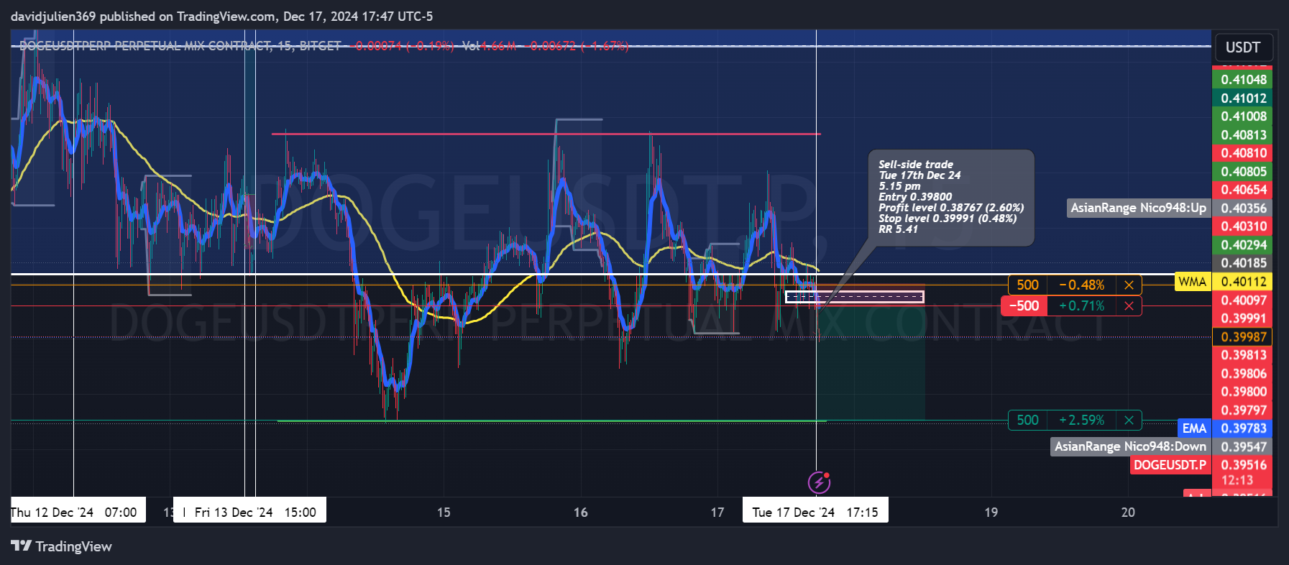The width and height of the screenshot is (1289, 565).
Task: Click the 15 date tick on time axis
Action: [444, 513]
